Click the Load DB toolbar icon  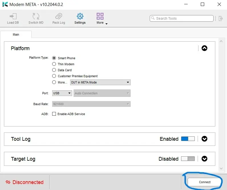[13, 16]
